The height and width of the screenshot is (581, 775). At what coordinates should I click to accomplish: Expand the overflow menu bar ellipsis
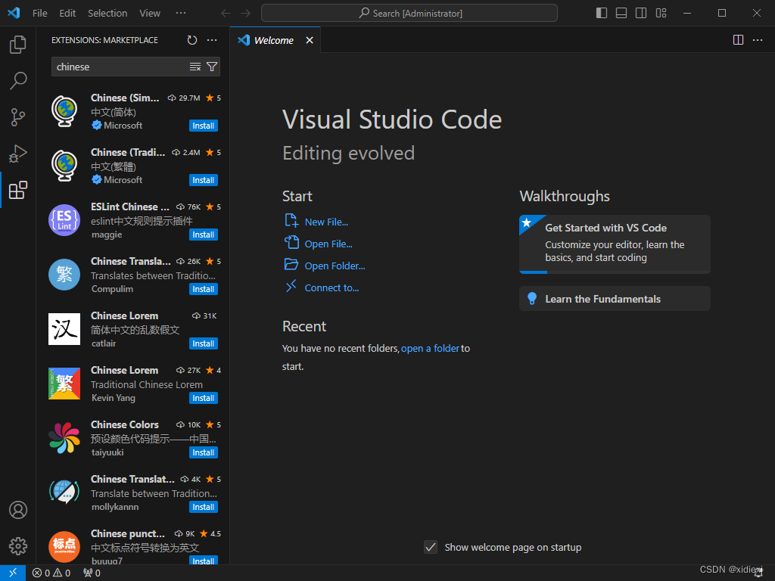[x=181, y=14]
